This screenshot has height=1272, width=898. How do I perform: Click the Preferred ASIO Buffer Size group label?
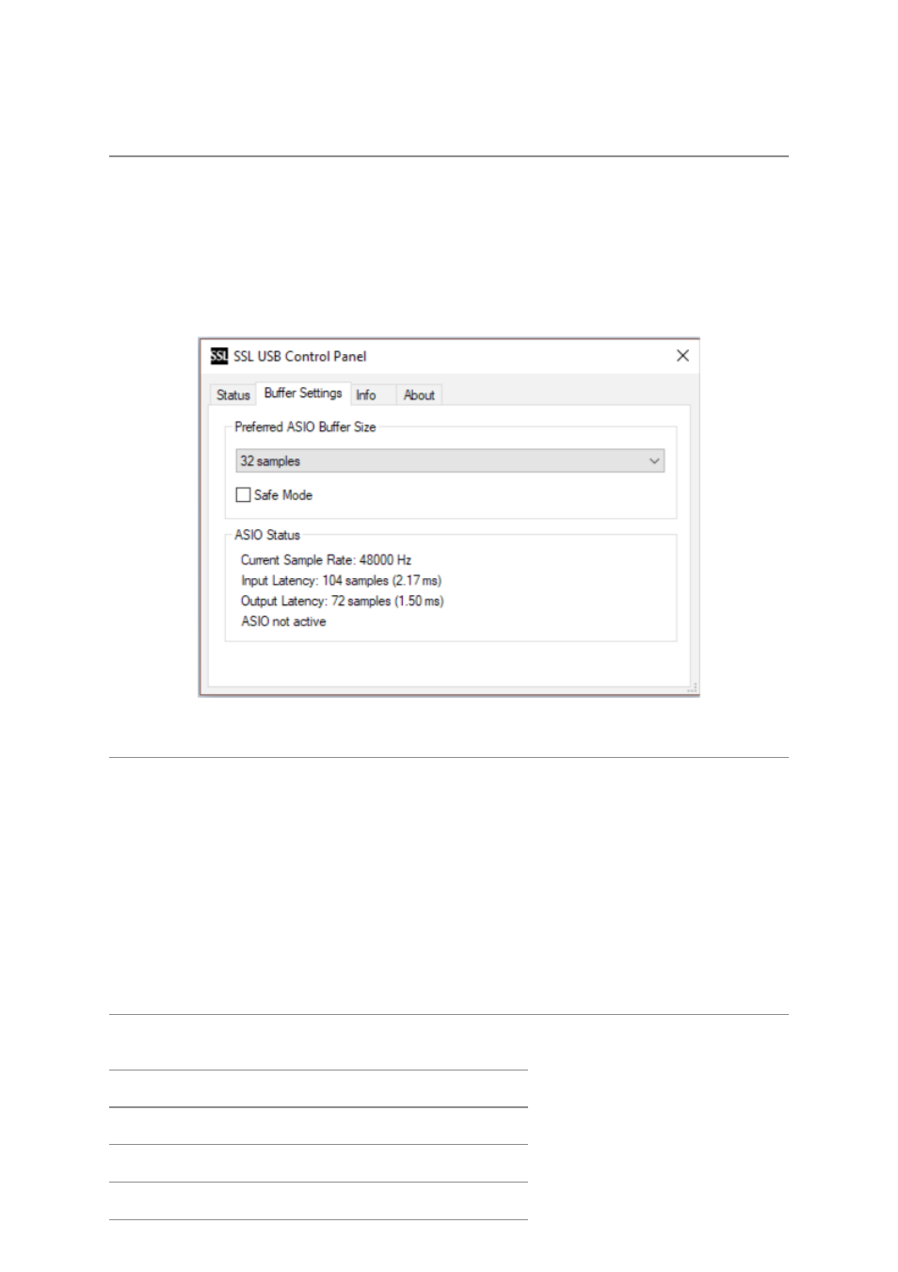click(x=305, y=427)
